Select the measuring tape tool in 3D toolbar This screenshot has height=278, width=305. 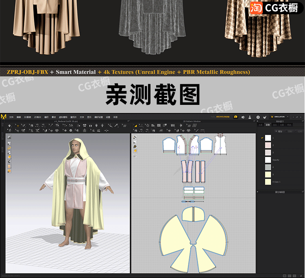116,126
